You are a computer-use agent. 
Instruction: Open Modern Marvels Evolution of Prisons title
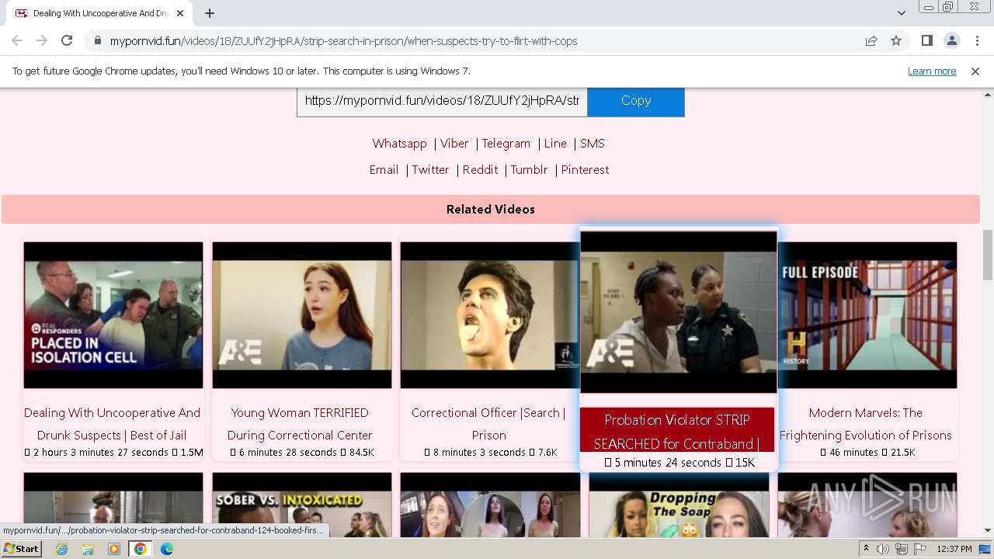click(x=866, y=424)
